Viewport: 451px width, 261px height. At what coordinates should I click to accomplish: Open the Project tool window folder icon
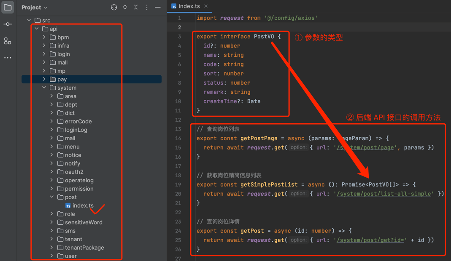click(x=8, y=7)
